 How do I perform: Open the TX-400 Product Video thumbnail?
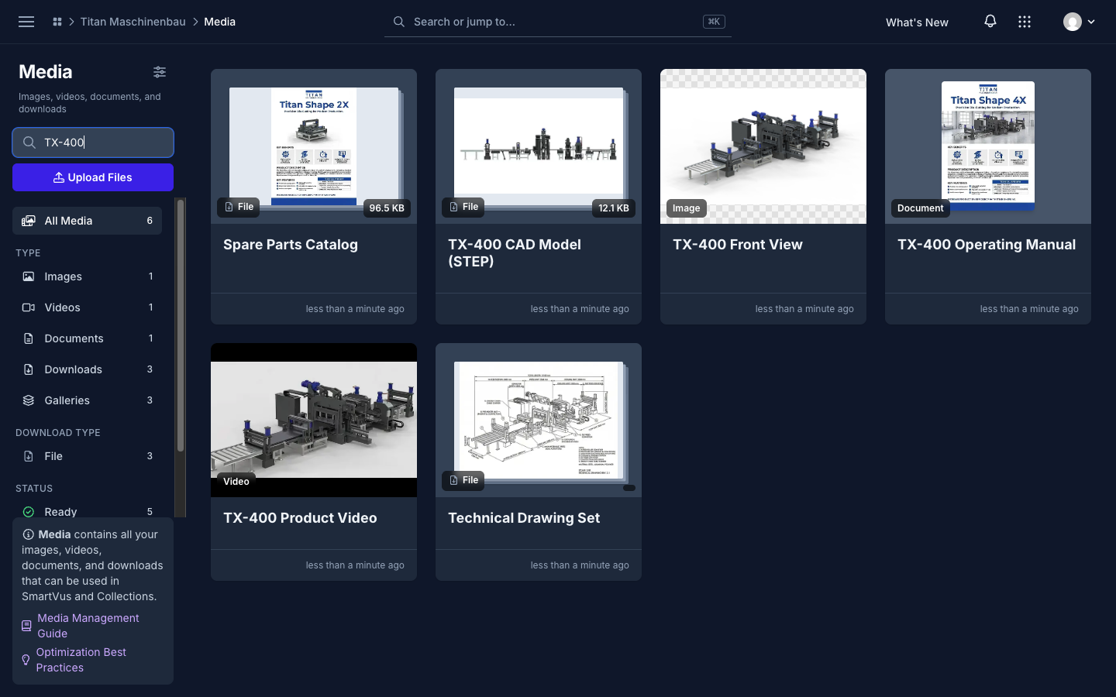click(314, 420)
